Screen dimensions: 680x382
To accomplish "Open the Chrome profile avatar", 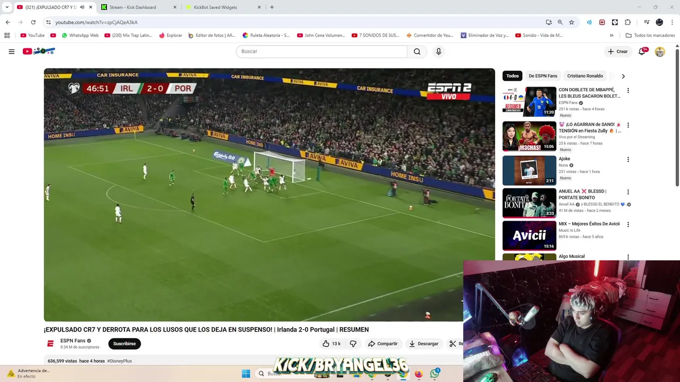I will tap(659, 22).
